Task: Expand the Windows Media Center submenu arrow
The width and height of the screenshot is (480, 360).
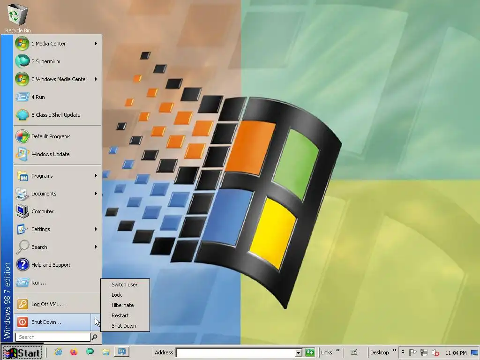Action: 96,79
